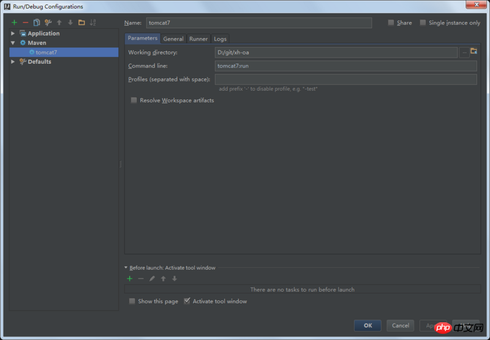Click the Command line field
490x340 pixels.
(346, 66)
